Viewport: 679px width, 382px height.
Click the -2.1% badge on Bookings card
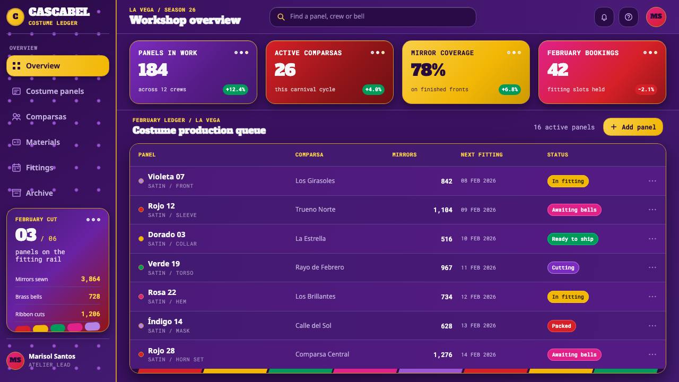coord(646,90)
